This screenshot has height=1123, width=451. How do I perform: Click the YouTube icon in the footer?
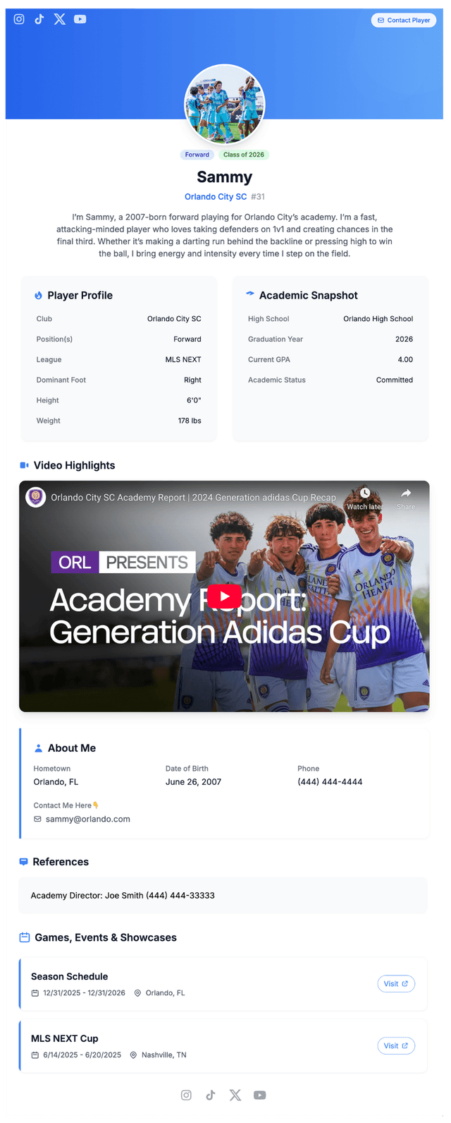coord(260,1095)
